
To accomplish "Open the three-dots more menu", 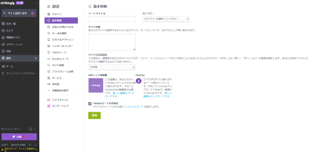I will [36, 145].
